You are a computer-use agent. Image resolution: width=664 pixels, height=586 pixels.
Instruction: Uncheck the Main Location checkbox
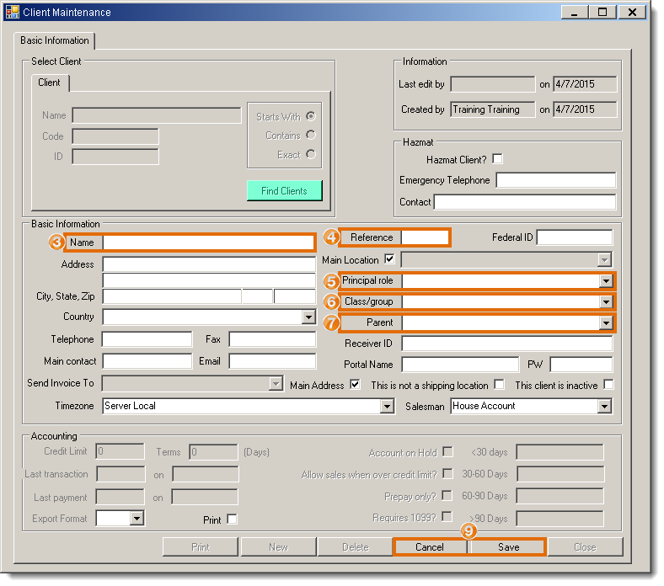[x=389, y=259]
